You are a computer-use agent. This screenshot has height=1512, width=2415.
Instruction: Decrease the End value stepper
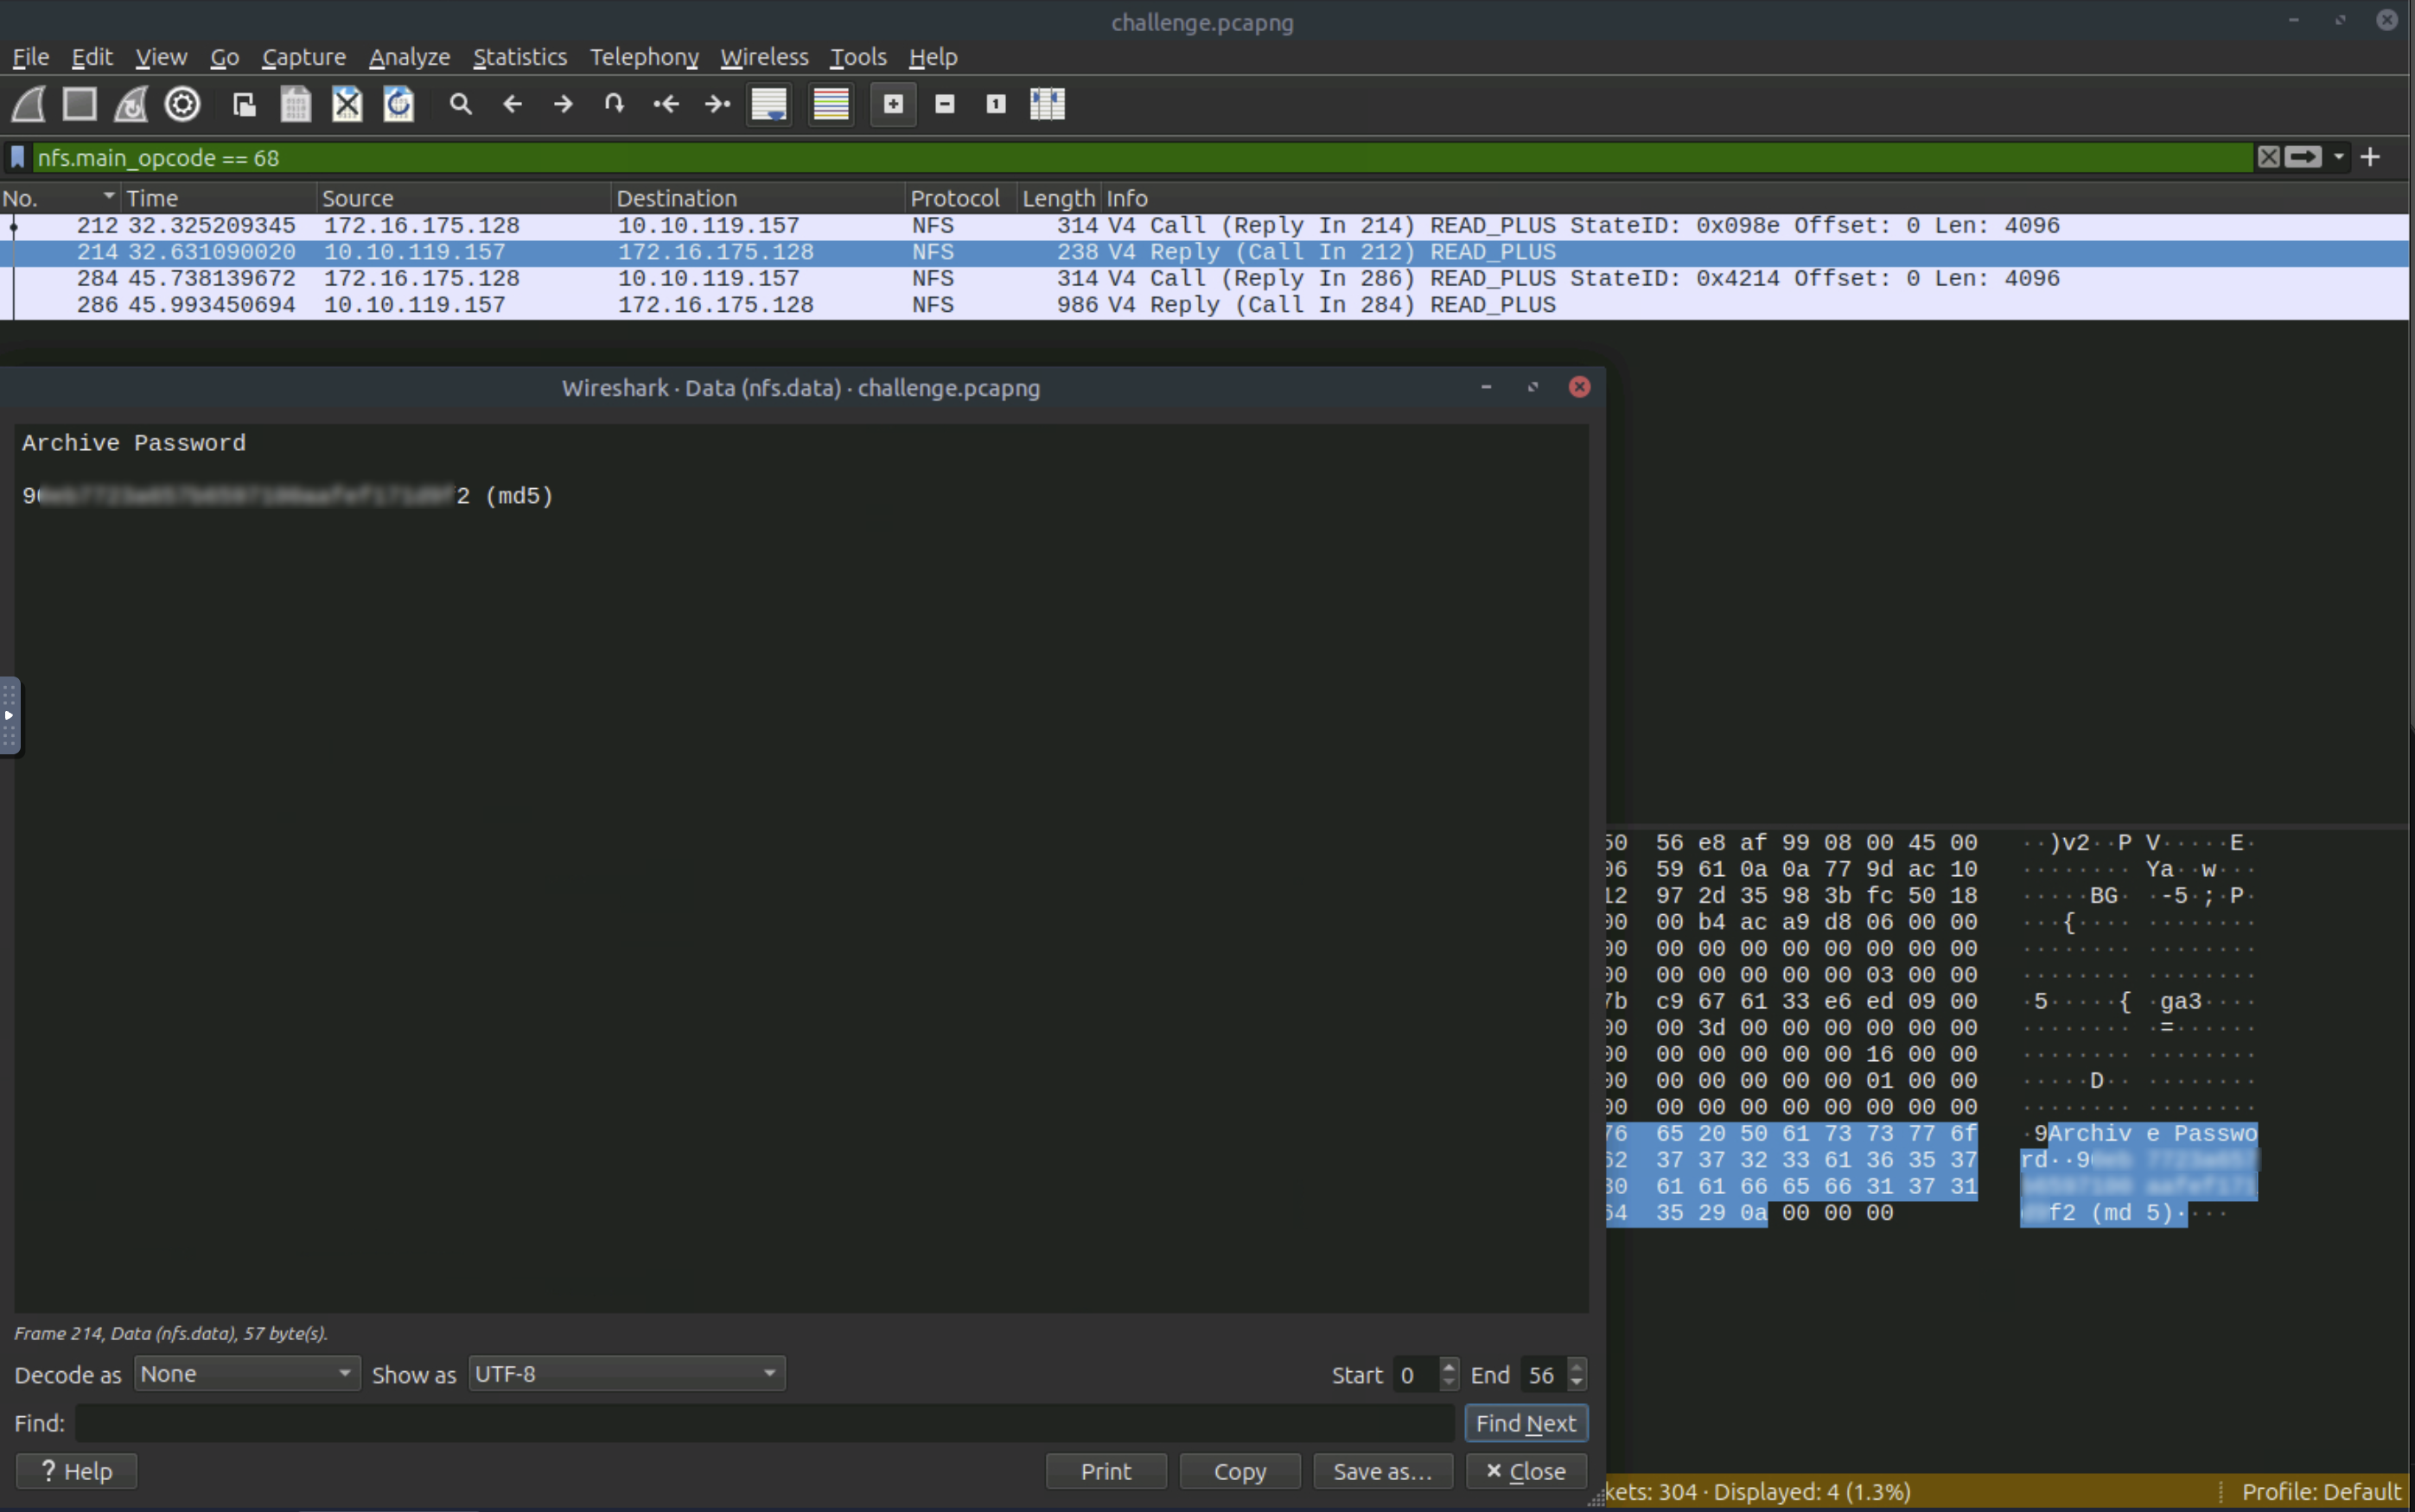[x=1577, y=1382]
